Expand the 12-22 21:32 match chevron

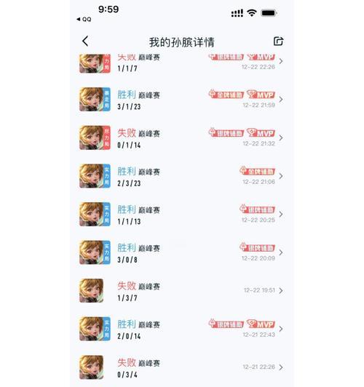(x=281, y=137)
